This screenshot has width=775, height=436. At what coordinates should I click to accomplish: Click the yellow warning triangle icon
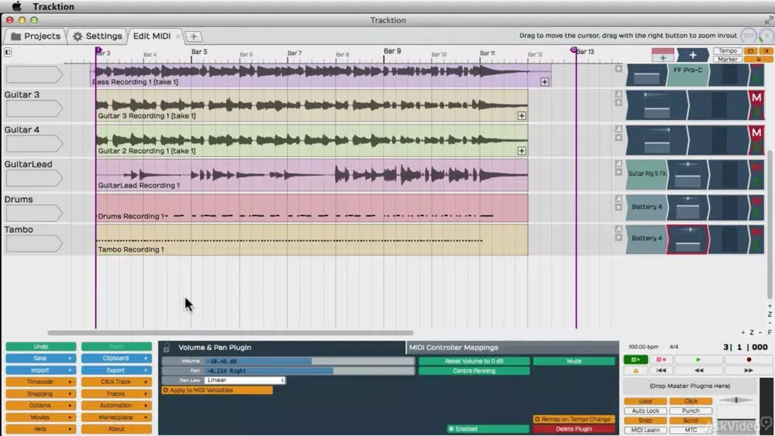[635, 370]
